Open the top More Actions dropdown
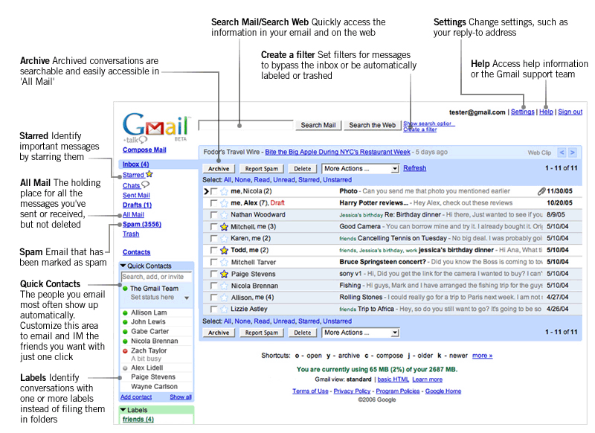Image resolution: width=595 pixels, height=433 pixels. tap(361, 168)
